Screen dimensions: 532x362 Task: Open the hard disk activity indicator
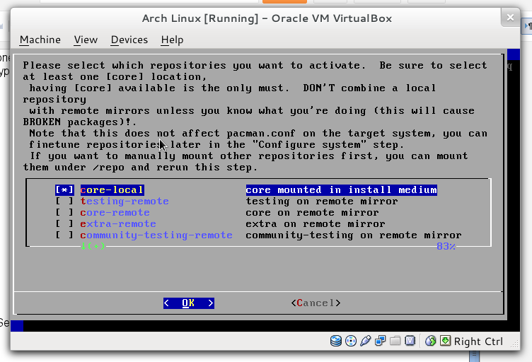[336, 341]
